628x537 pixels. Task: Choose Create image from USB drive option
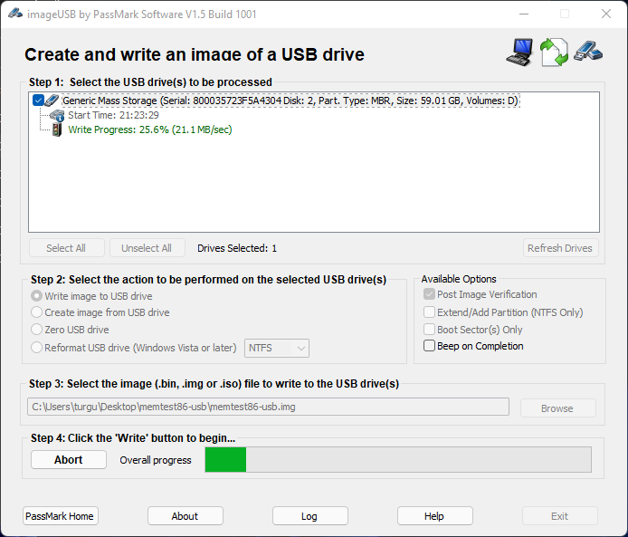[x=37, y=312]
